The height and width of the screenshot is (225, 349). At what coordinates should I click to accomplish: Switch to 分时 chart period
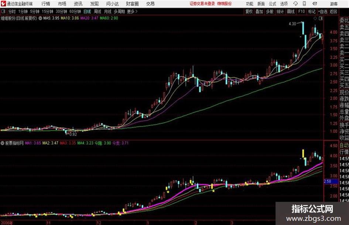point(12,11)
